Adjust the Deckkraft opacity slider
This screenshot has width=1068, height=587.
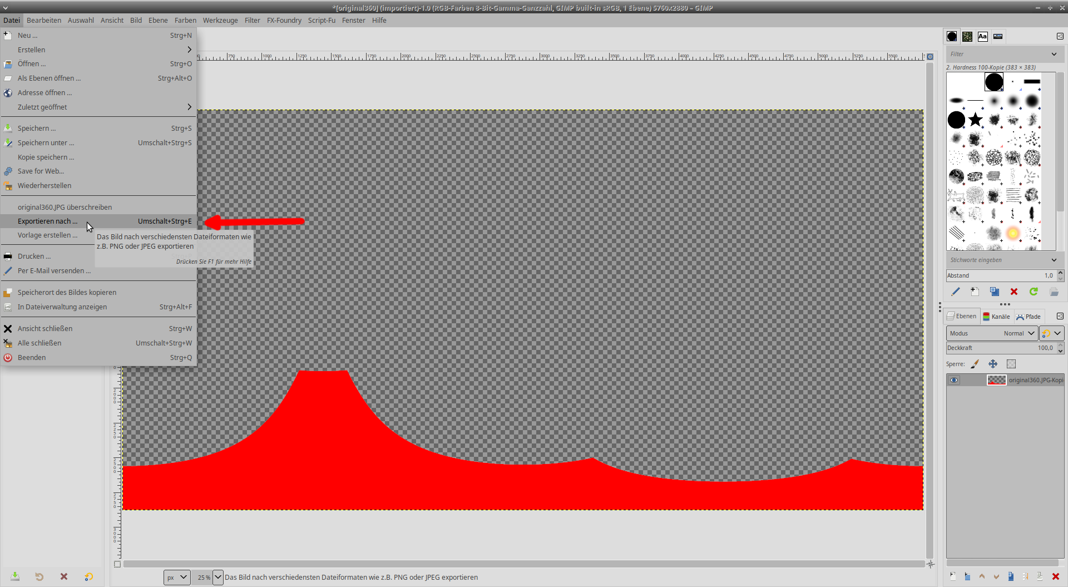[1000, 348]
